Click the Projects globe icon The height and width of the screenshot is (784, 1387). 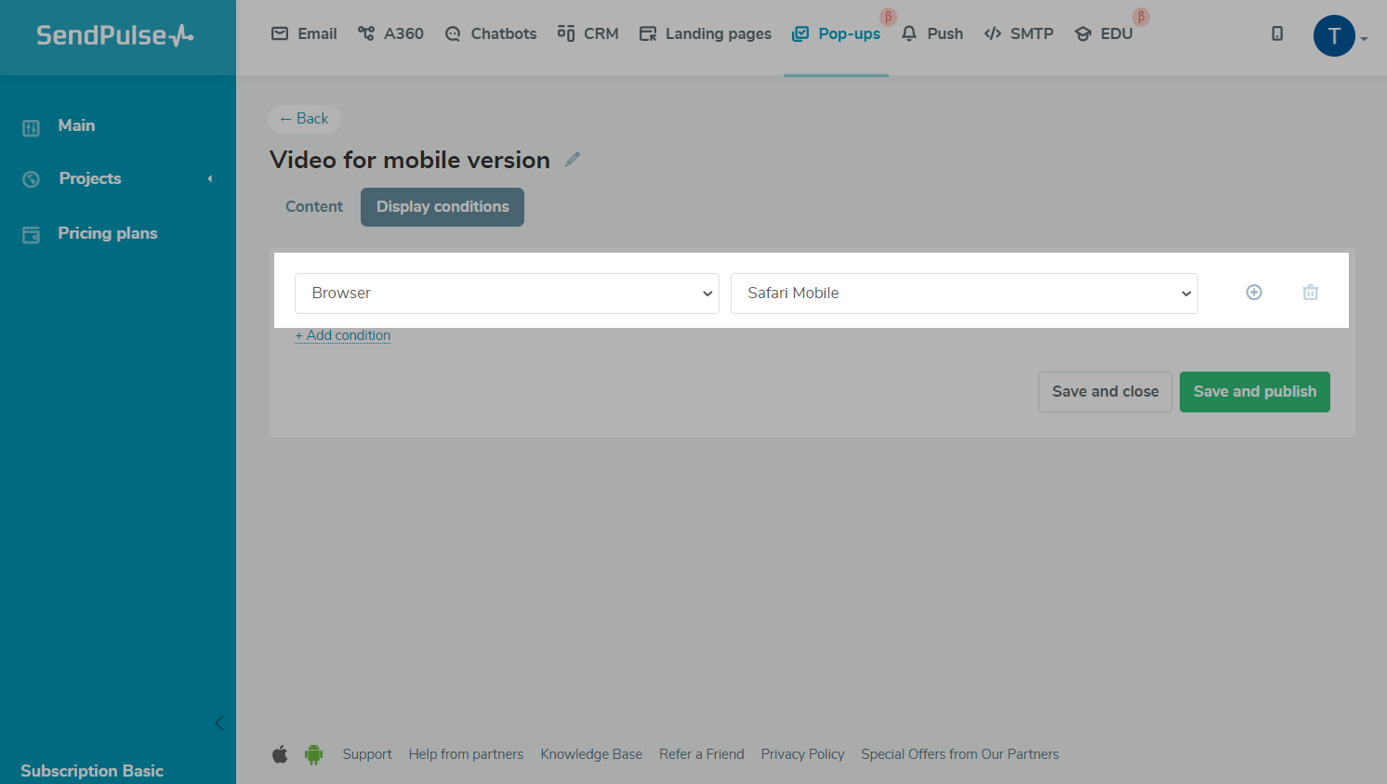pyautogui.click(x=31, y=179)
